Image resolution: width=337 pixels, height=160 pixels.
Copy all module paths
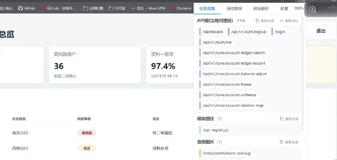point(289,119)
